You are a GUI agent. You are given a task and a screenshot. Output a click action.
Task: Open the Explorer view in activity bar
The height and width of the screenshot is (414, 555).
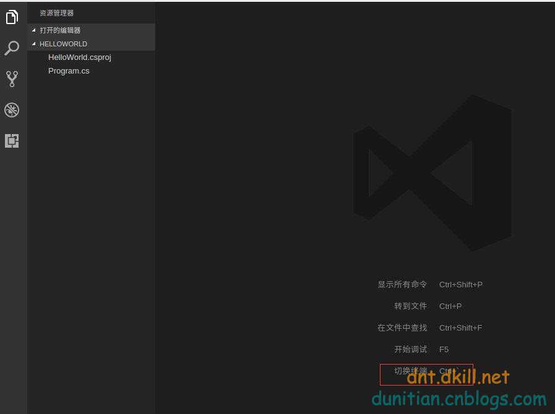click(x=12, y=17)
